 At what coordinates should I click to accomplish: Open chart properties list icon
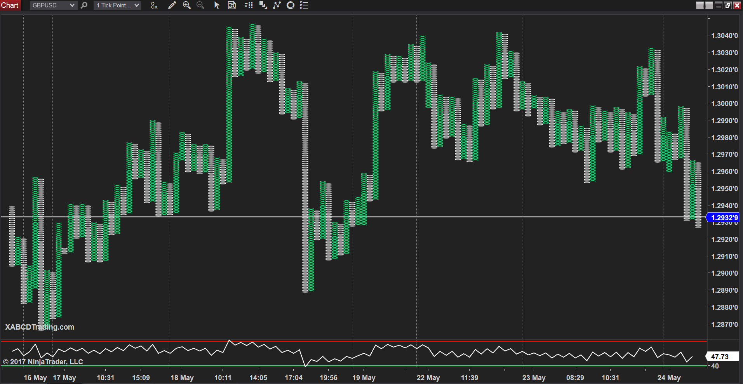[x=304, y=5]
